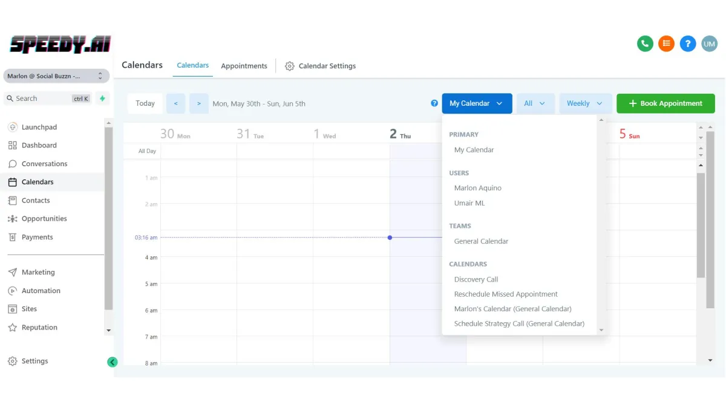
Task: Open Opportunities from the sidebar
Action: [x=44, y=219]
